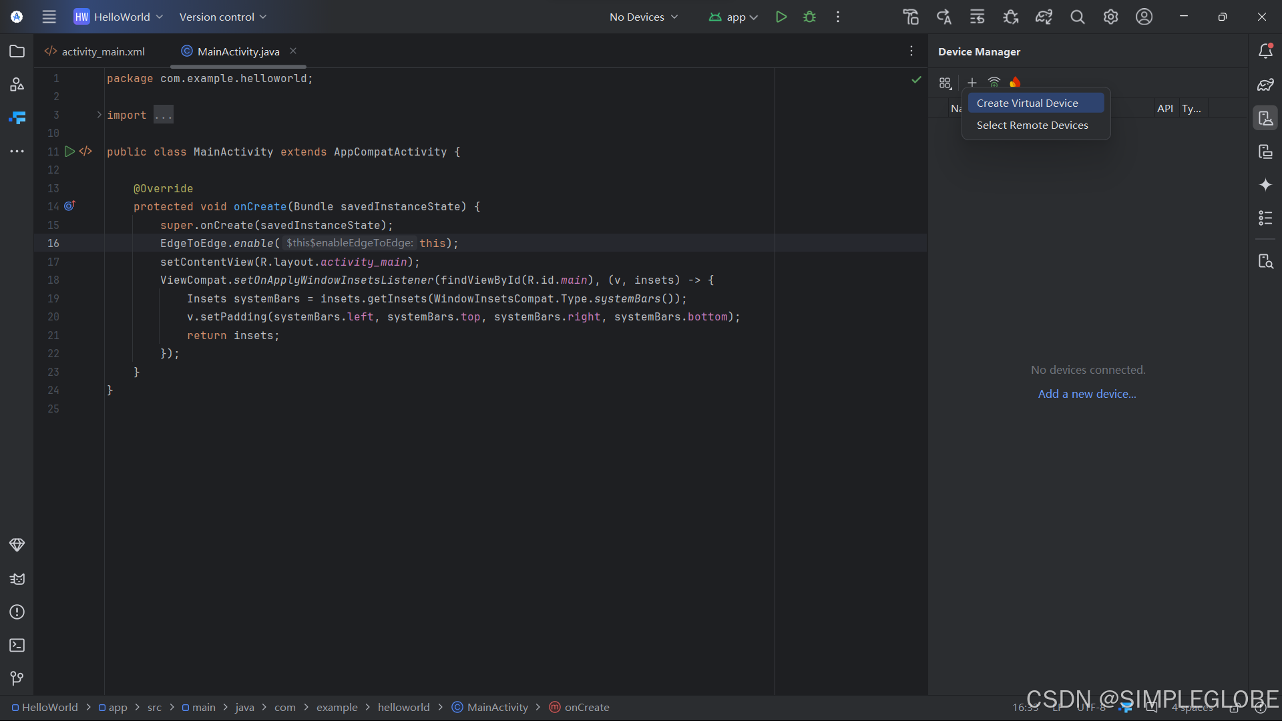Open the No Devices dropdown

643,17
